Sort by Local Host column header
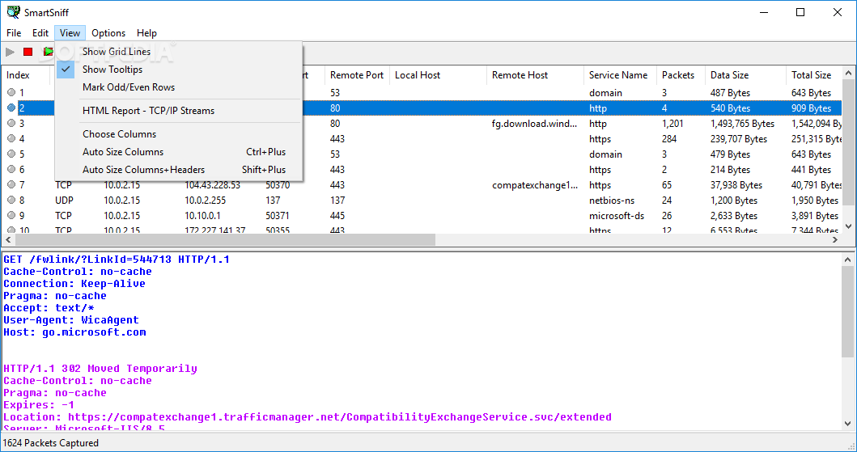The image size is (857, 452). tap(438, 74)
